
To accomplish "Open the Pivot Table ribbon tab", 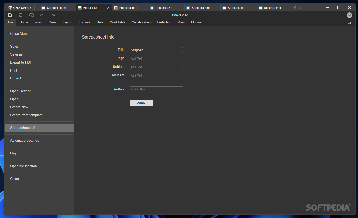I will coord(118,22).
